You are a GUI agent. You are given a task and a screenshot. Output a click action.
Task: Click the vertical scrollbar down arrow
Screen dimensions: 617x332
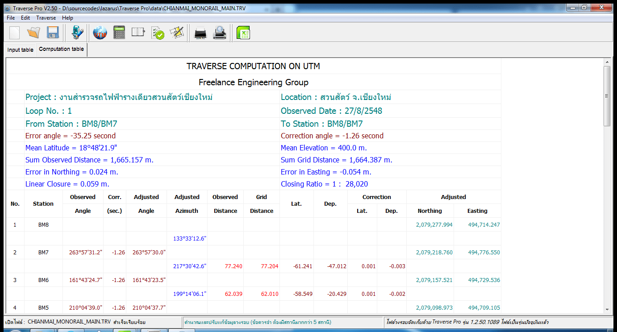point(607,309)
